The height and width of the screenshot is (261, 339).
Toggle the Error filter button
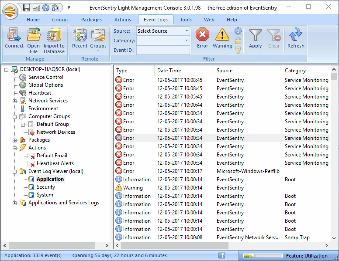click(x=202, y=38)
